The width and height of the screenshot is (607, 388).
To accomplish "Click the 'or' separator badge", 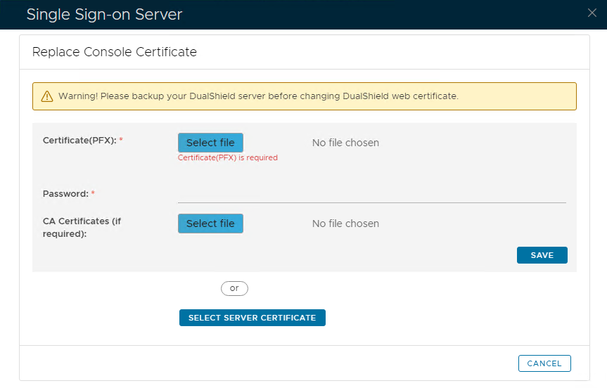I will (x=234, y=288).
